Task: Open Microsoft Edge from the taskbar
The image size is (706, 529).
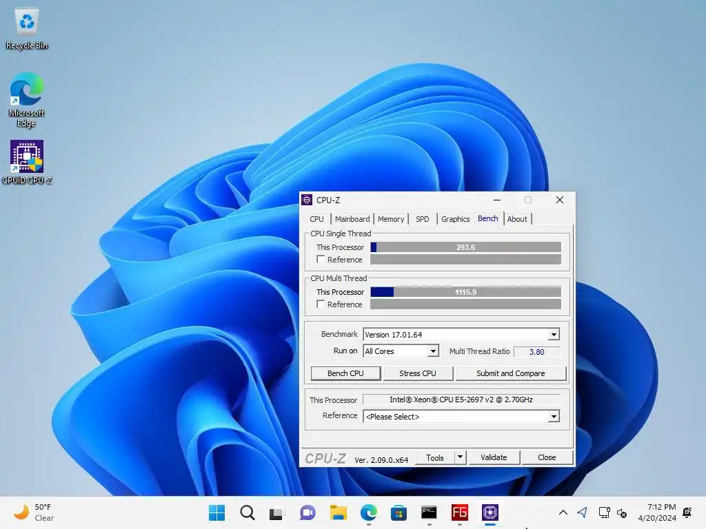Action: [x=368, y=512]
